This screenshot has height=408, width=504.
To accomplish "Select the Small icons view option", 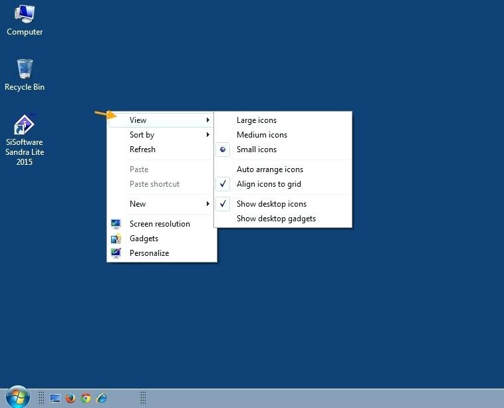I will [283, 150].
